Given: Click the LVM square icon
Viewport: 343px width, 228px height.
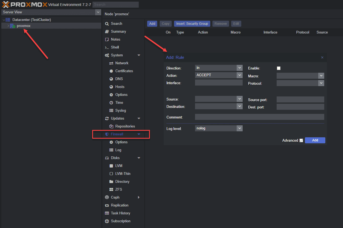Looking at the screenshot, I should pyautogui.click(x=111, y=166).
